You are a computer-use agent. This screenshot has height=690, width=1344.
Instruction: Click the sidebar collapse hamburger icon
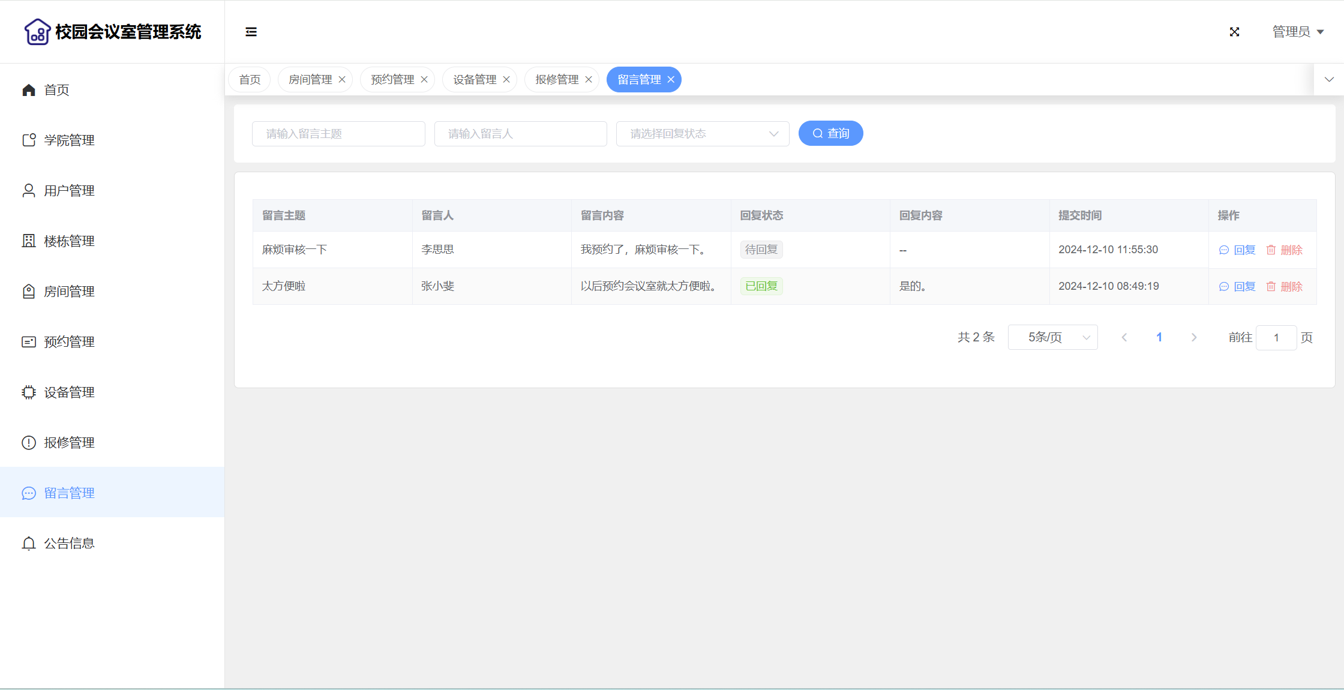coord(251,32)
